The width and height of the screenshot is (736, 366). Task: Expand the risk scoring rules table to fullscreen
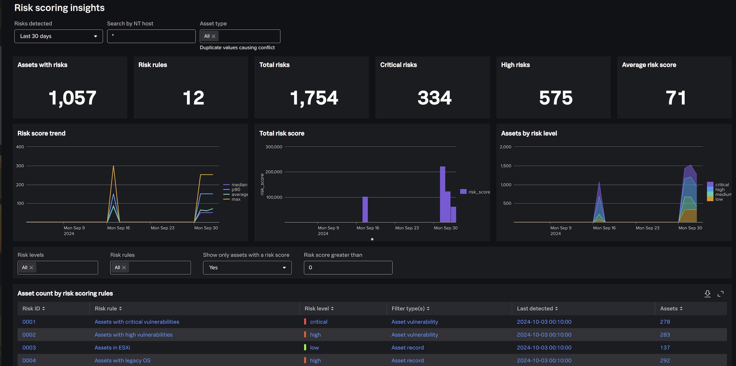click(721, 293)
